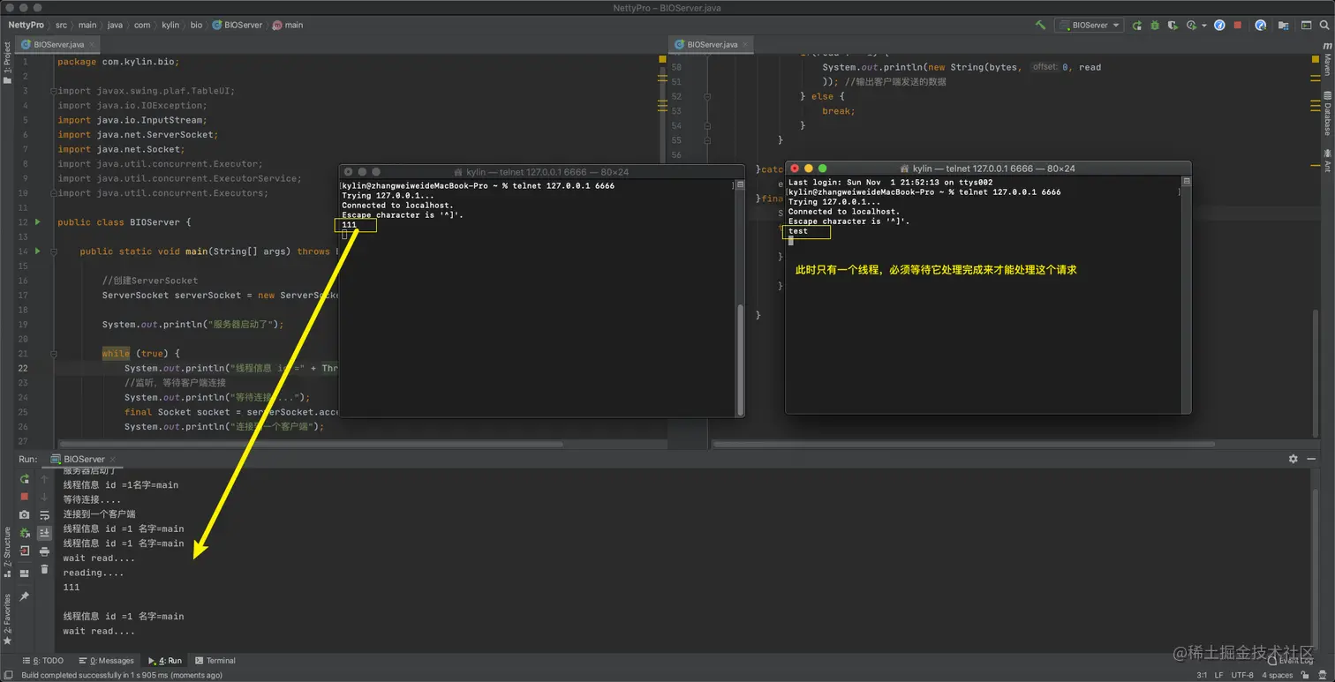Screen dimensions: 1335x682
Task: Rerun BIOServer in the Run panel
Action: [x=25, y=479]
